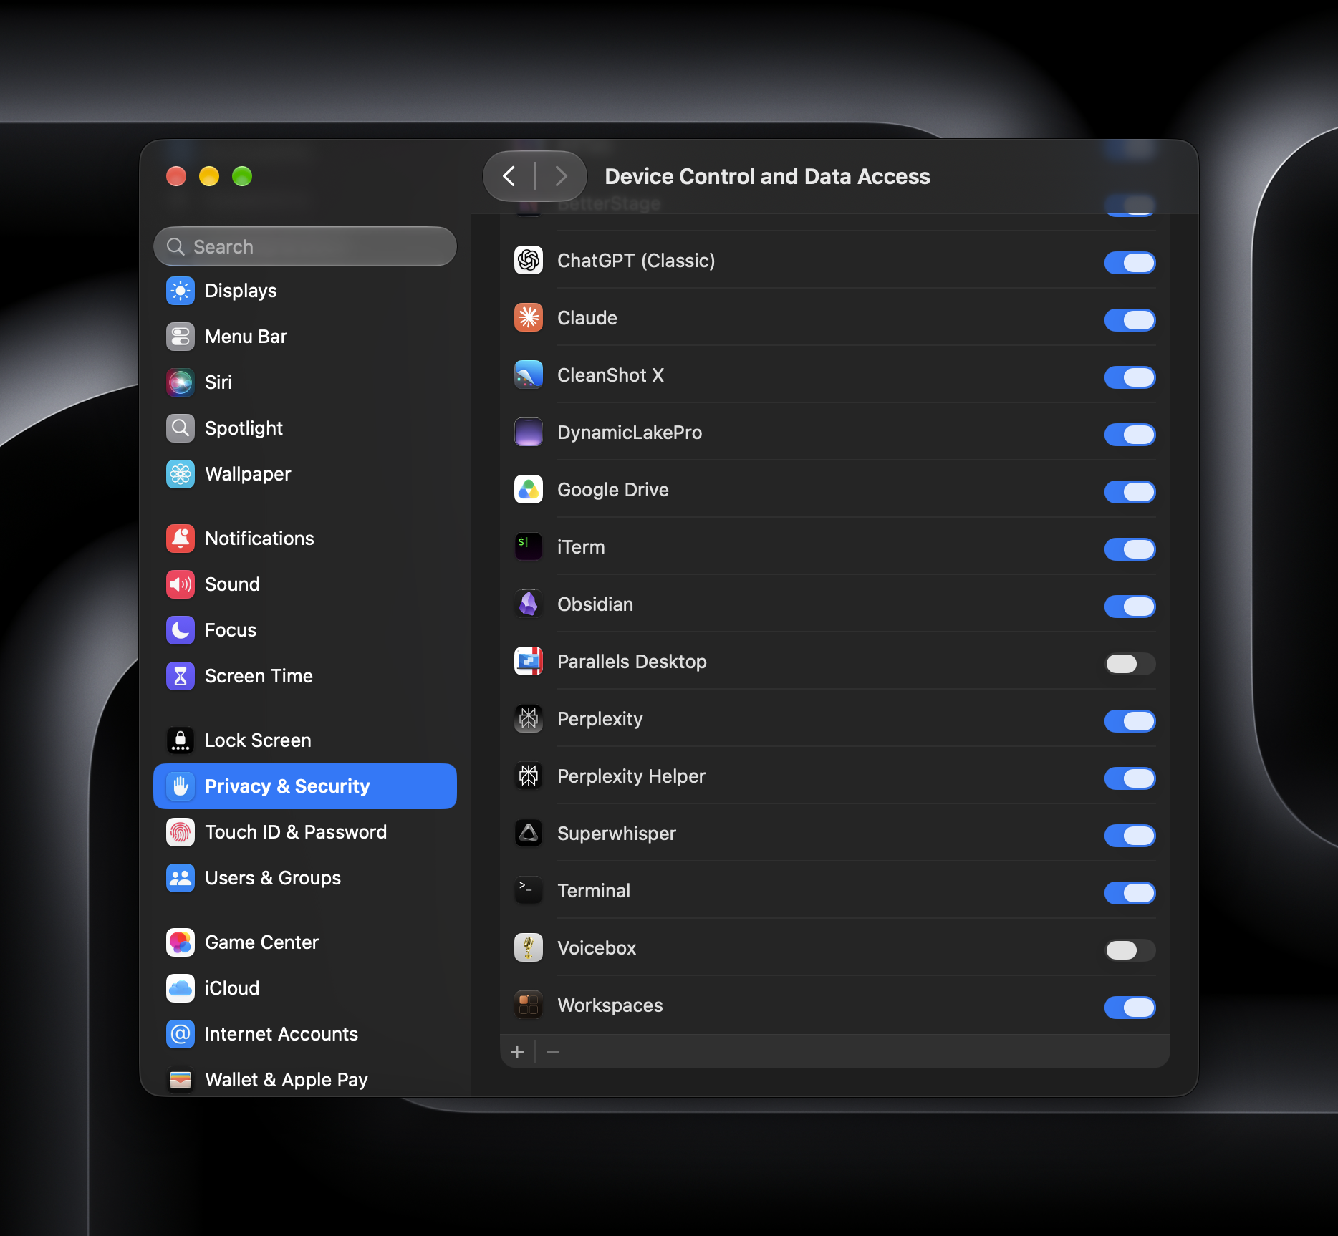Open Internet Accounts pane

point(305,1034)
